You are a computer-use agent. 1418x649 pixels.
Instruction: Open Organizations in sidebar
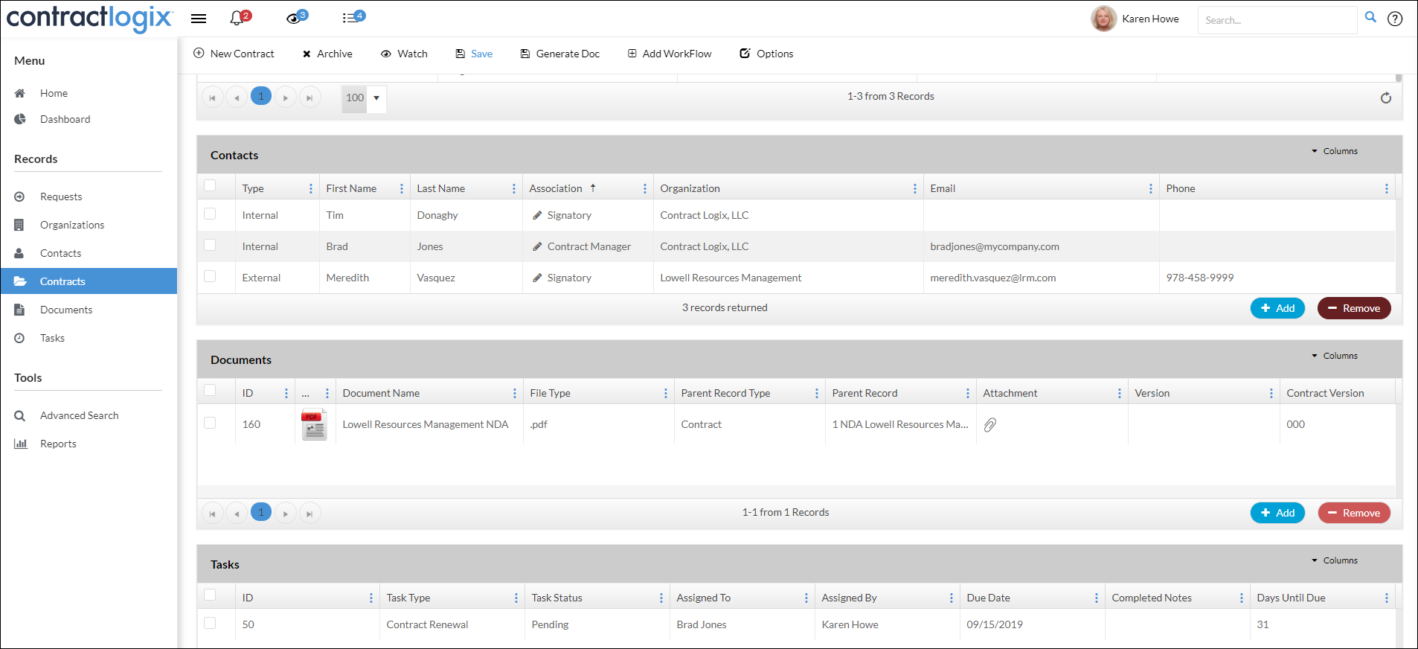72,225
